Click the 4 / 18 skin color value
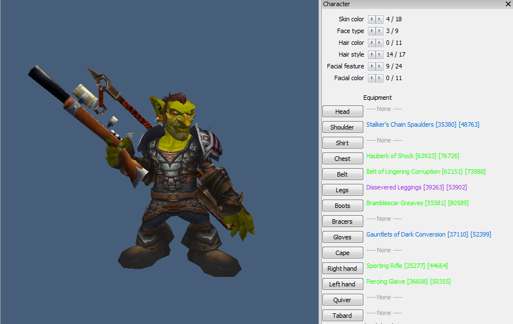This screenshot has width=513, height=324. (x=394, y=19)
